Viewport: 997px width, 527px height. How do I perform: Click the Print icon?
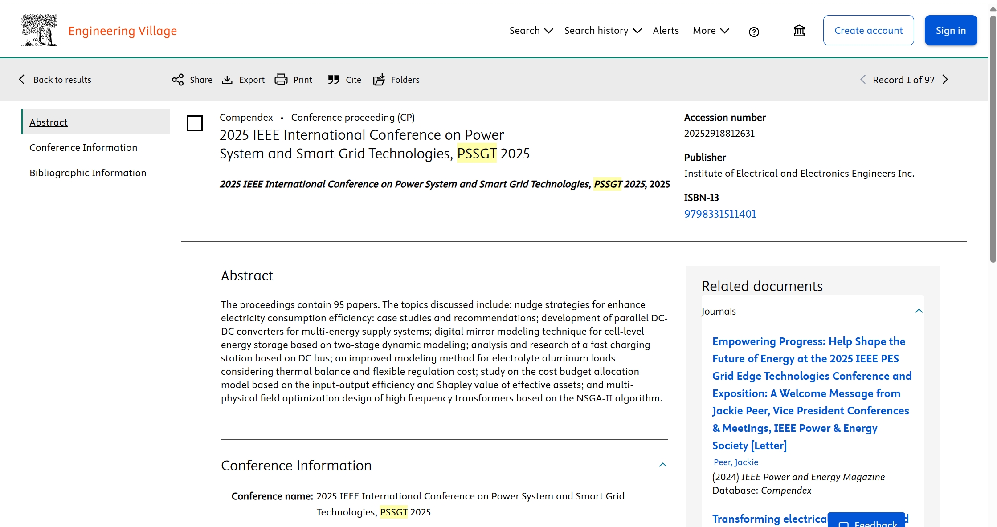[281, 80]
